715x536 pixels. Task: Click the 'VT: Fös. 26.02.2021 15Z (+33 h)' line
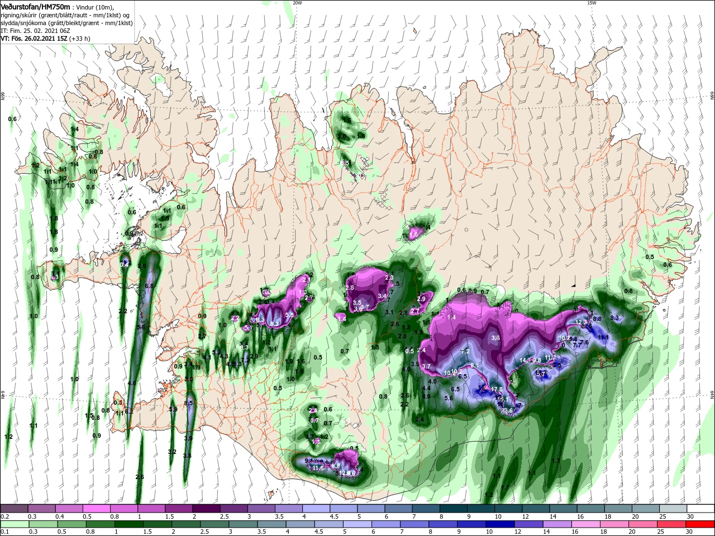(45, 39)
